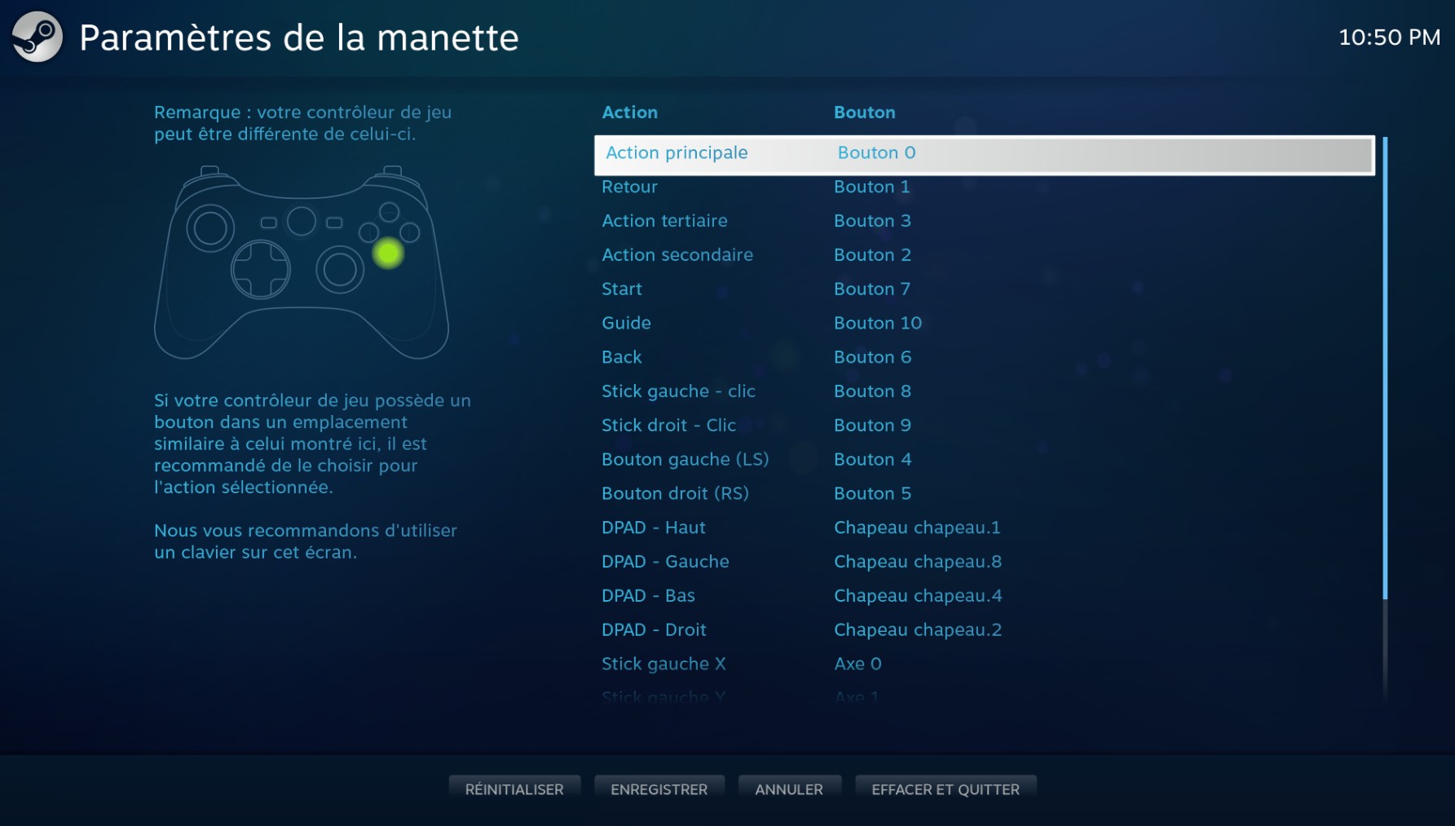The height and width of the screenshot is (826, 1455).
Task: Save settings with ENREGISTRER button
Action: pos(659,789)
